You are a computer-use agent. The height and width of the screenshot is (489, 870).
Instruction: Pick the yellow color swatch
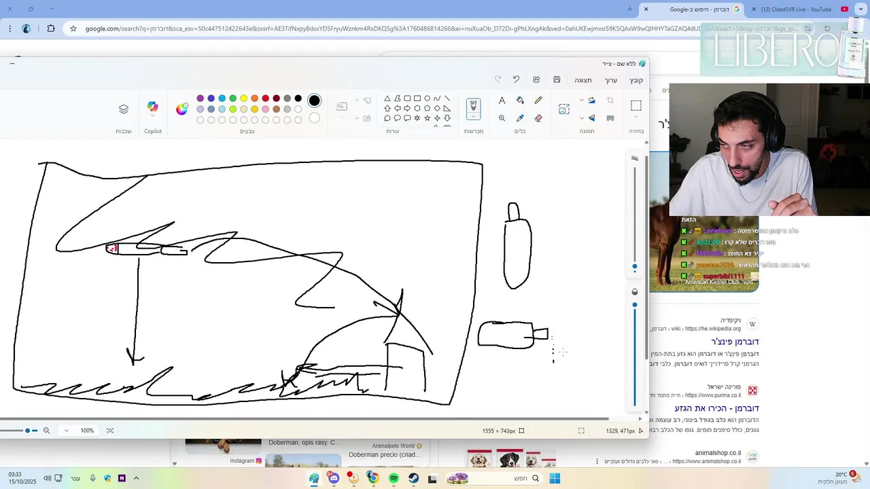point(243,98)
